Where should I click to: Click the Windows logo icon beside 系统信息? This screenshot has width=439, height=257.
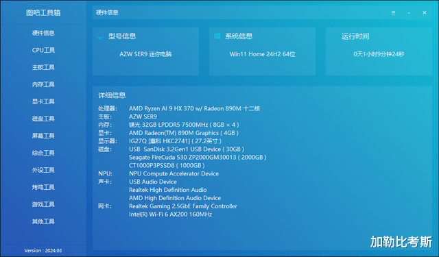[x=217, y=36]
